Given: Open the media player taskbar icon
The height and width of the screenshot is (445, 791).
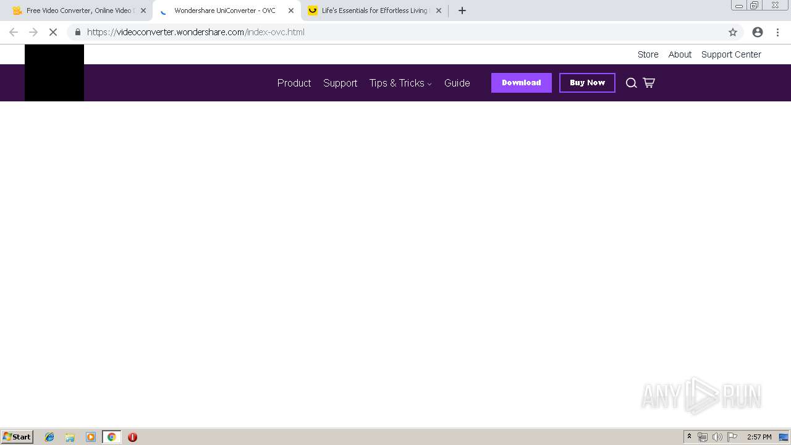Looking at the screenshot, I should [x=91, y=437].
